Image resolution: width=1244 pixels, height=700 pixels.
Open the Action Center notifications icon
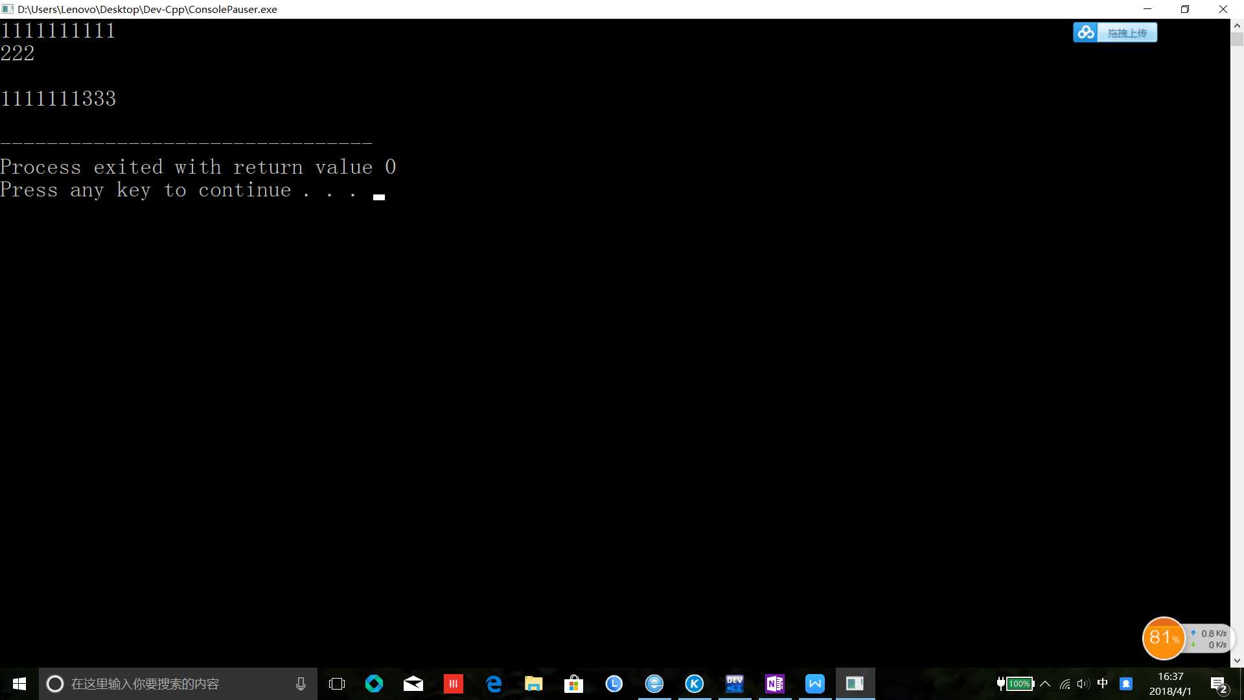1218,684
